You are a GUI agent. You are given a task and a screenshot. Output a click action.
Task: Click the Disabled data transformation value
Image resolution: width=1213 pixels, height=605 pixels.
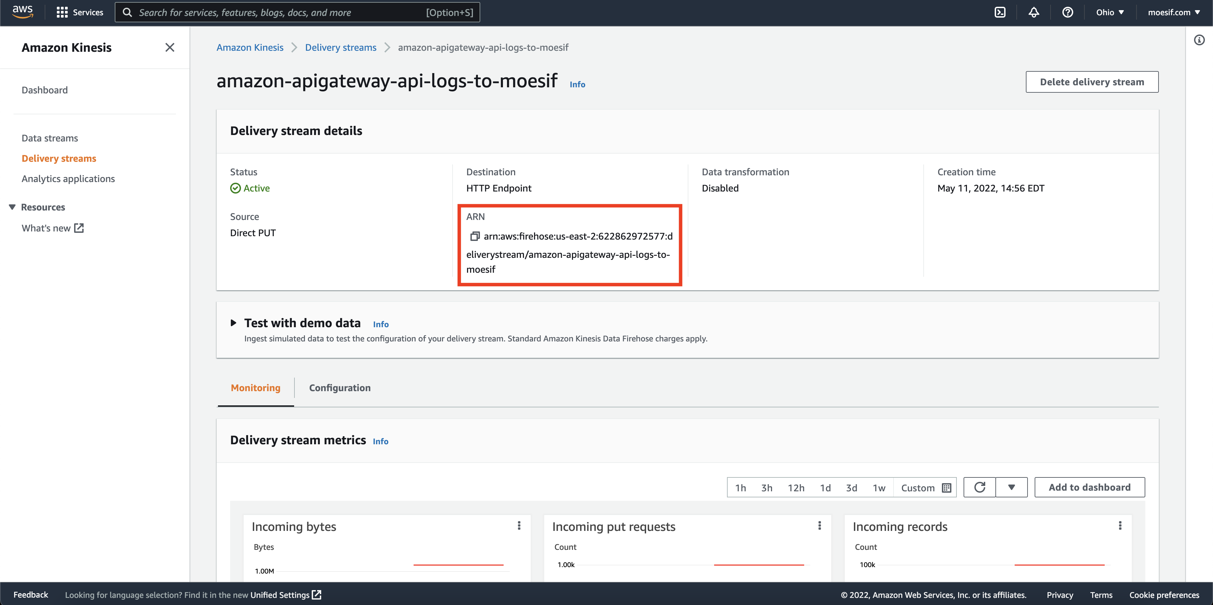720,188
